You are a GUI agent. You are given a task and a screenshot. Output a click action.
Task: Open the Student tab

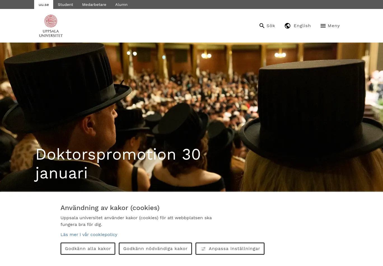pyautogui.click(x=65, y=4)
